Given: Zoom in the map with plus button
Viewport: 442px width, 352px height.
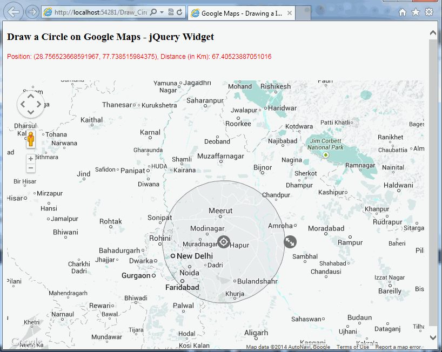Looking at the screenshot, I should click(x=31, y=159).
